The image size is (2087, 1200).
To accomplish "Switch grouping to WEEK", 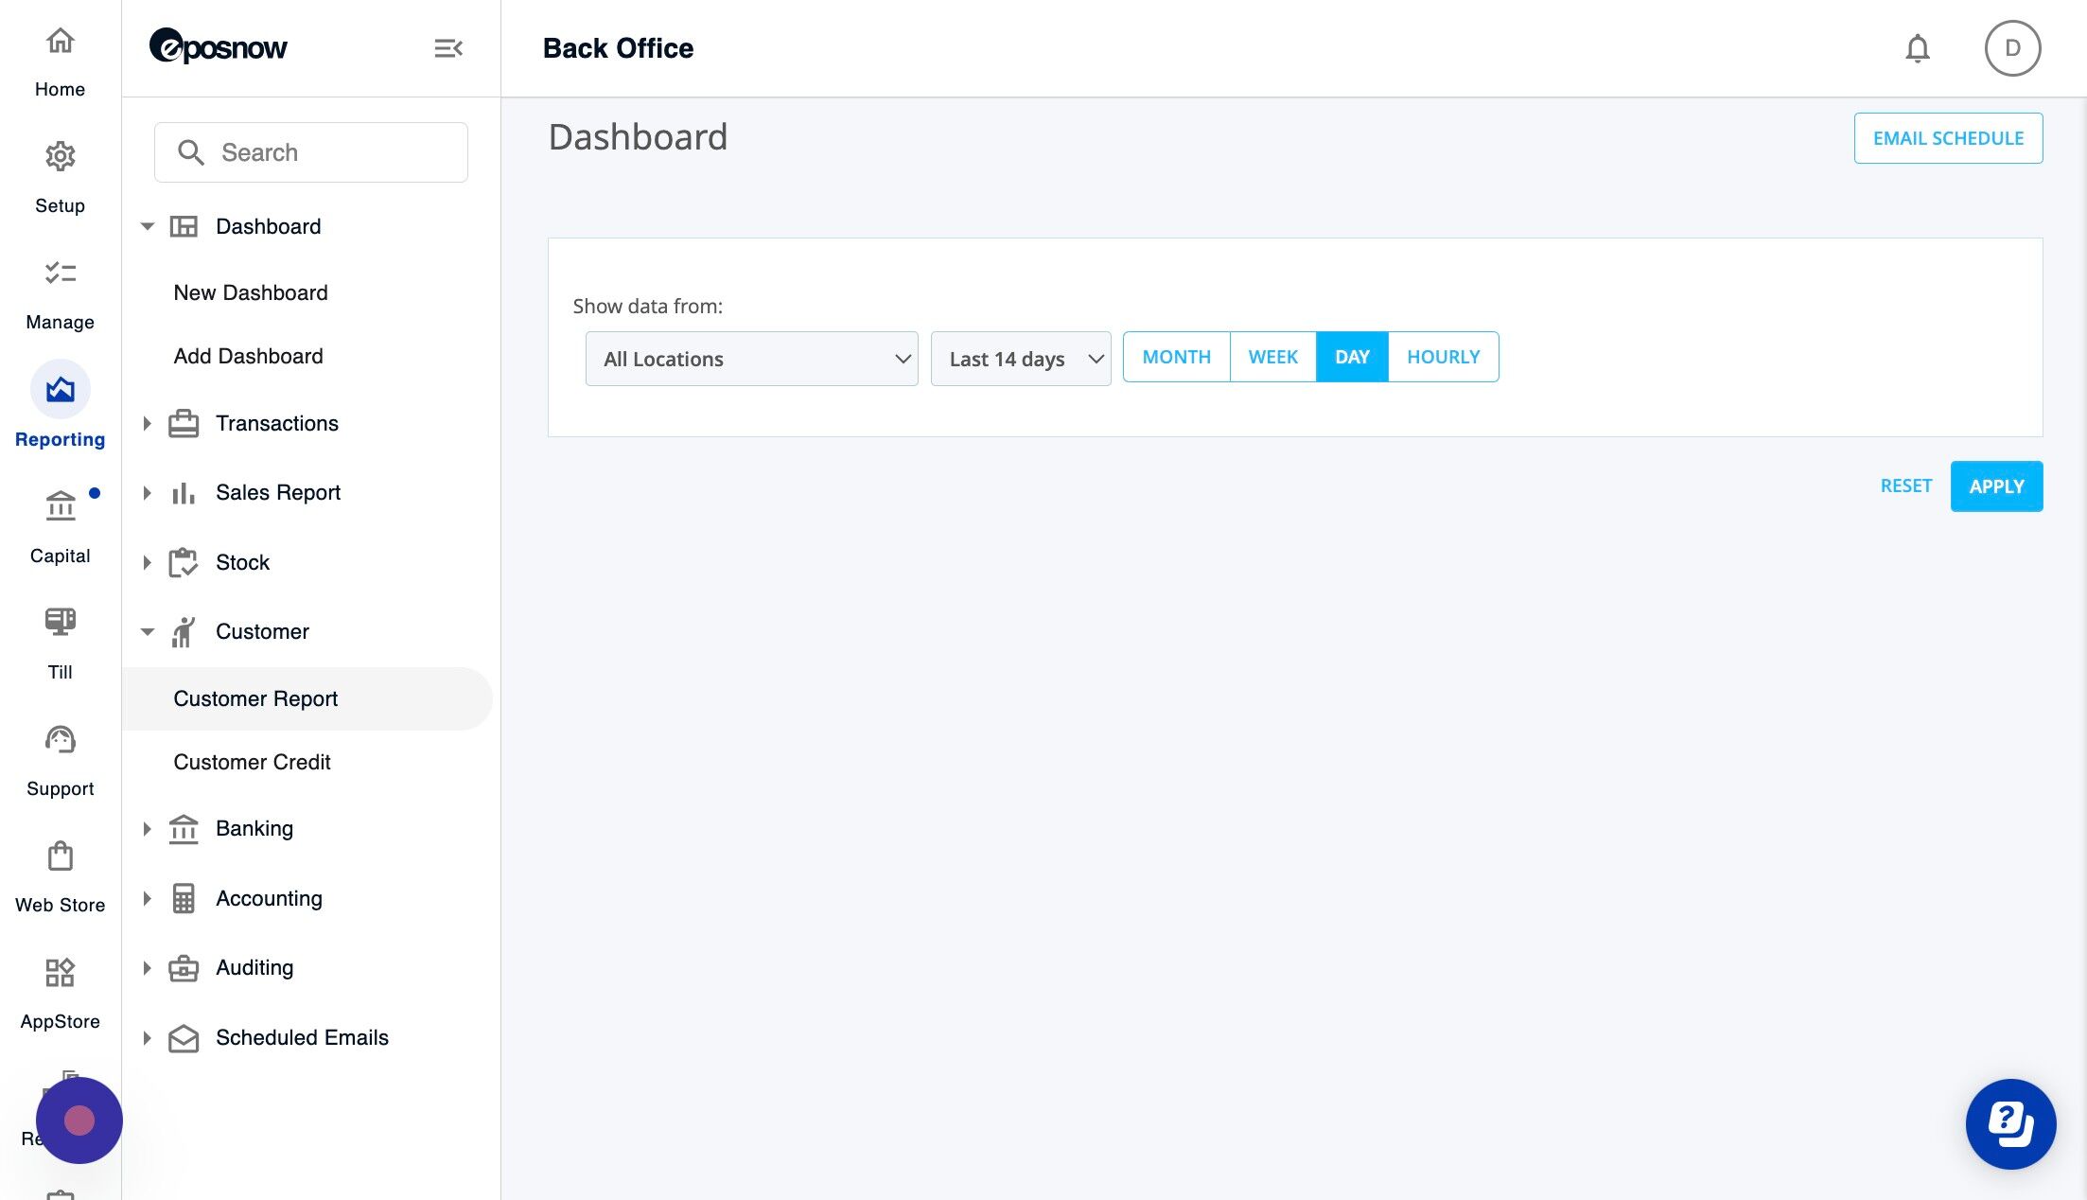I will click(1272, 357).
